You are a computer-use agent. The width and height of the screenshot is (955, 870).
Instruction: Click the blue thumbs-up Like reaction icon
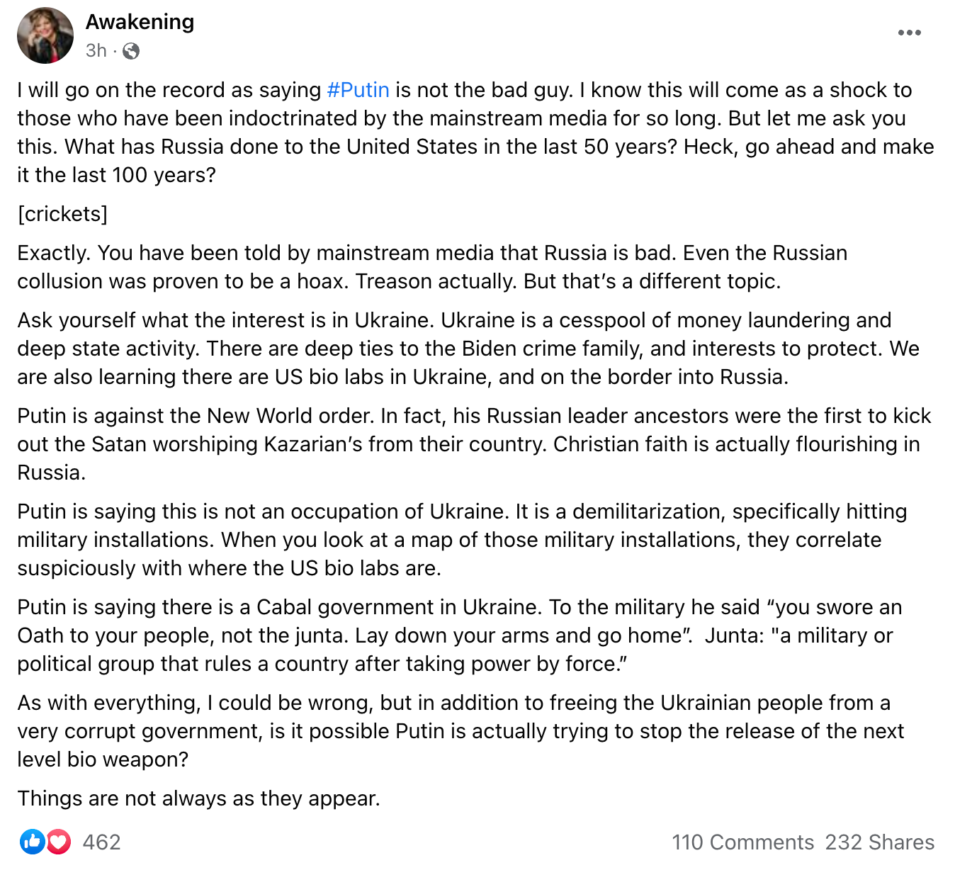tap(32, 842)
